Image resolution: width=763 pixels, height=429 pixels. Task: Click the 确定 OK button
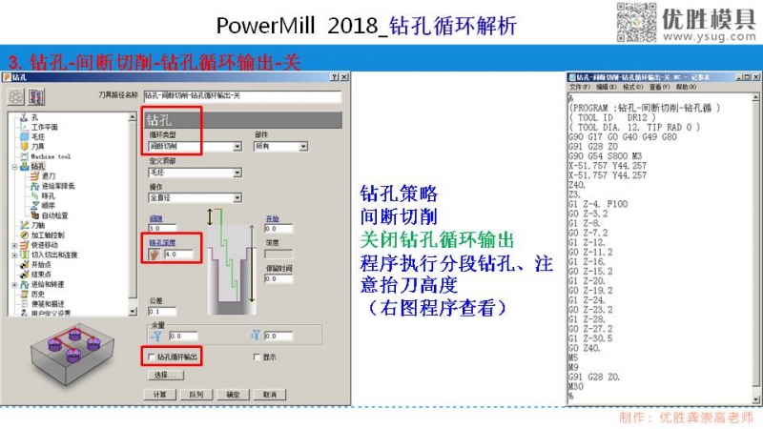coord(233,395)
